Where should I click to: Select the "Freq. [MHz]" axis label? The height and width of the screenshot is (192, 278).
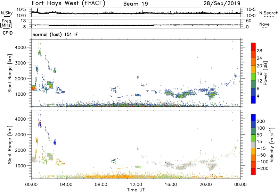coord(6,23)
